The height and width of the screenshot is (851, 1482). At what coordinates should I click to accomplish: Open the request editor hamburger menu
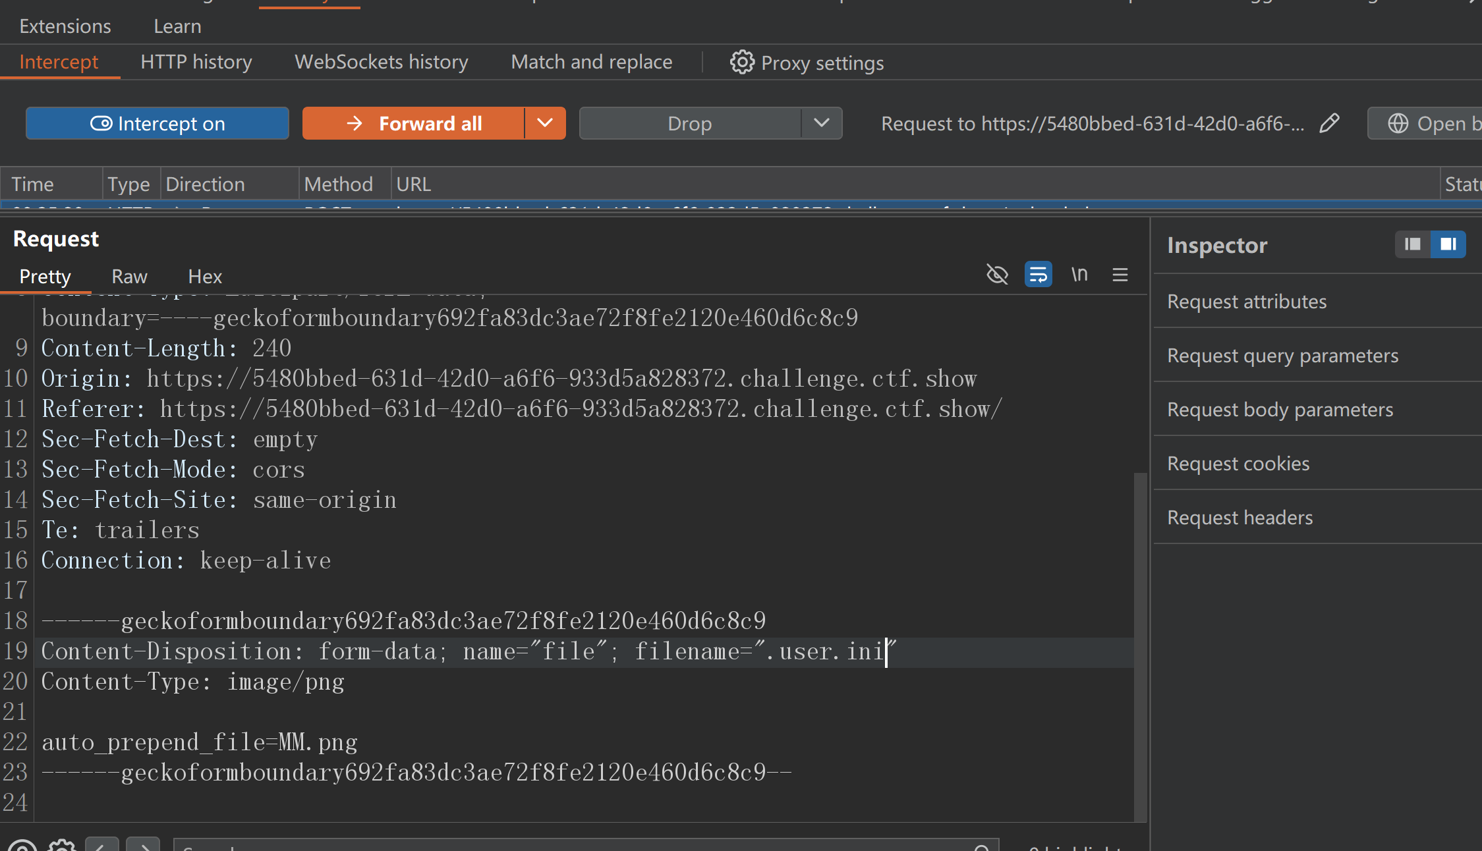point(1120,274)
